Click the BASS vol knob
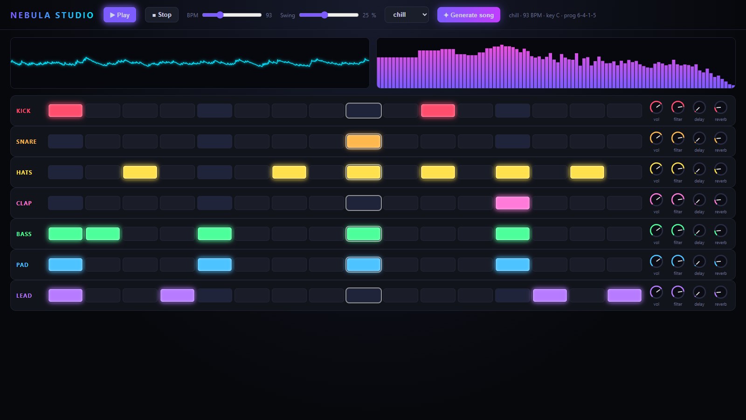746x420 pixels. coord(656,231)
